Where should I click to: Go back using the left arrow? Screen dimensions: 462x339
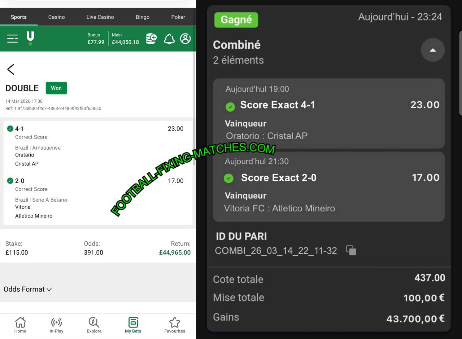pyautogui.click(x=11, y=69)
